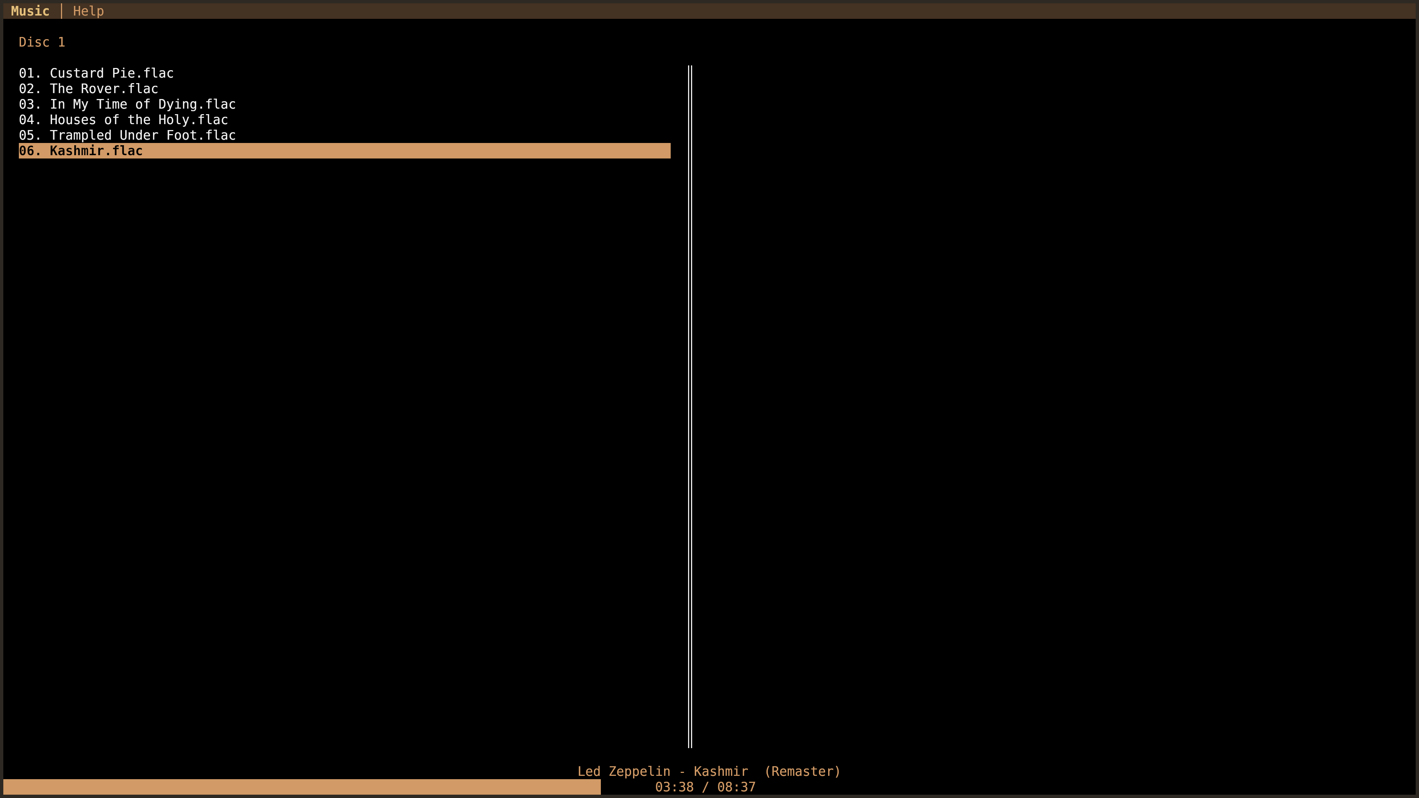Open the Help tab

[x=88, y=11]
